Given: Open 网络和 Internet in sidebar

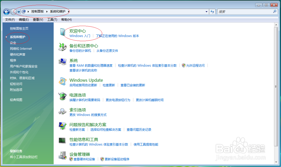Looking at the screenshot, I should tap(21, 49).
